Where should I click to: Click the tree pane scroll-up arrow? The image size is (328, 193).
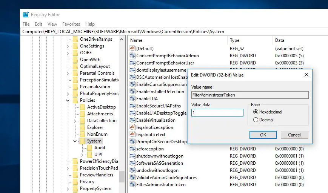point(122,39)
